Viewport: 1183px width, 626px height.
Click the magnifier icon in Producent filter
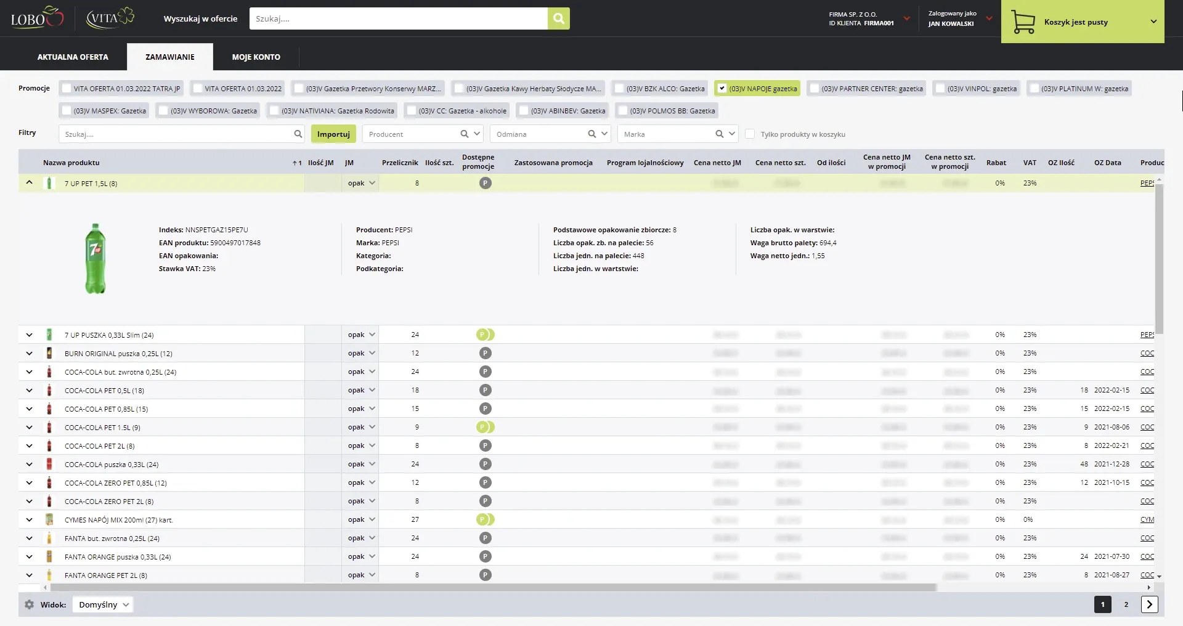(x=465, y=134)
